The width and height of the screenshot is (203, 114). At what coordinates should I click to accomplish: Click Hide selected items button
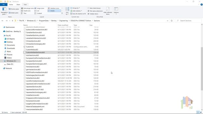coord(108,11)
